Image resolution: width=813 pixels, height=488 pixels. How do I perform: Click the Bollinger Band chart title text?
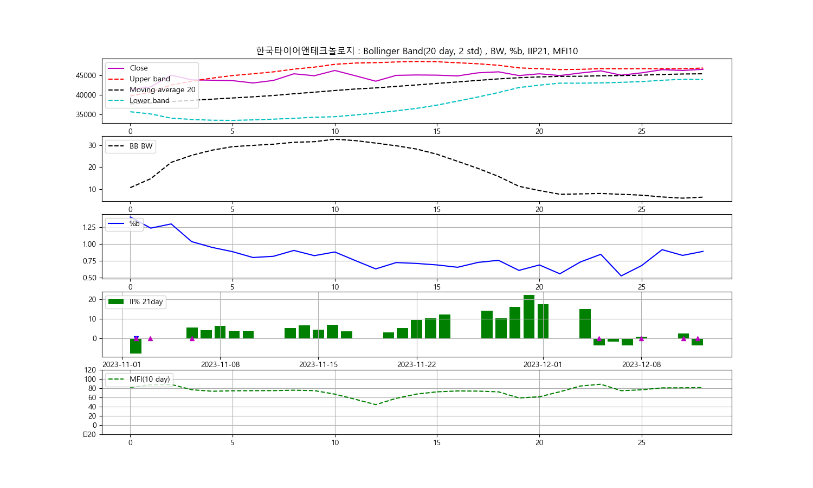click(417, 51)
